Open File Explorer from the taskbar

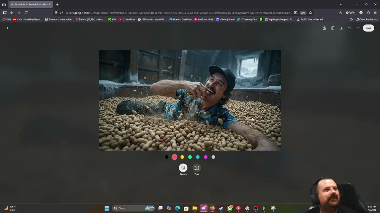(195, 208)
